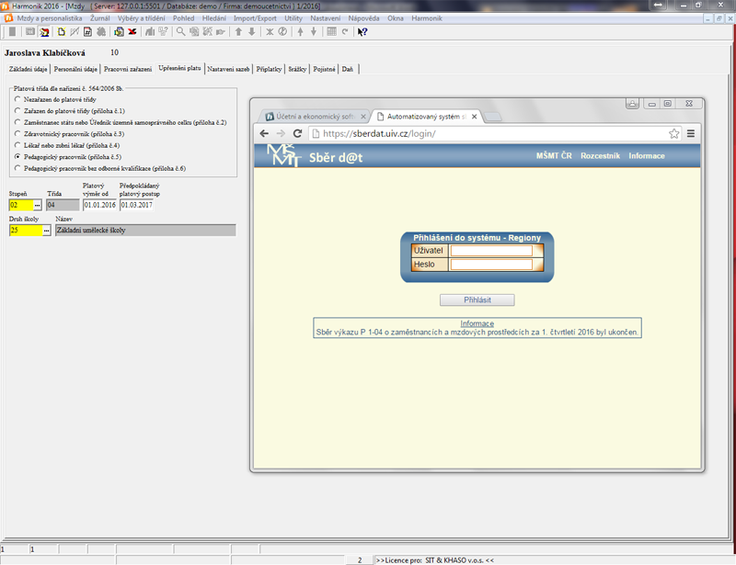Bookmark the page with the star icon
Viewport: 736px width, 565px height.
pyautogui.click(x=674, y=133)
